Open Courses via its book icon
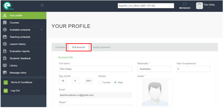The image size is (223, 108). (5, 23)
